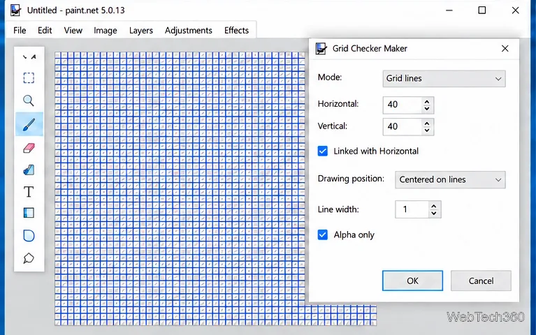536x335 pixels.
Task: Pick the Eraser tool
Action: (29, 148)
